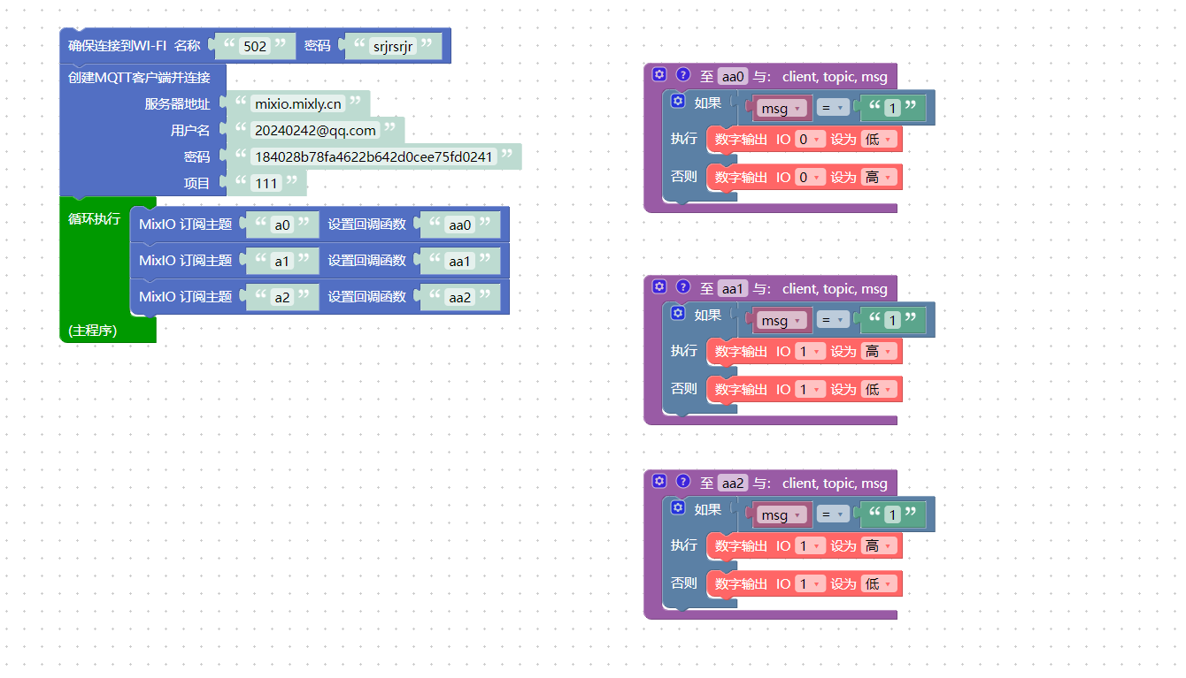Open IO 0 pin dropdown in aa0 否则 row
Viewport: 1186px width, 678px height.
point(810,178)
